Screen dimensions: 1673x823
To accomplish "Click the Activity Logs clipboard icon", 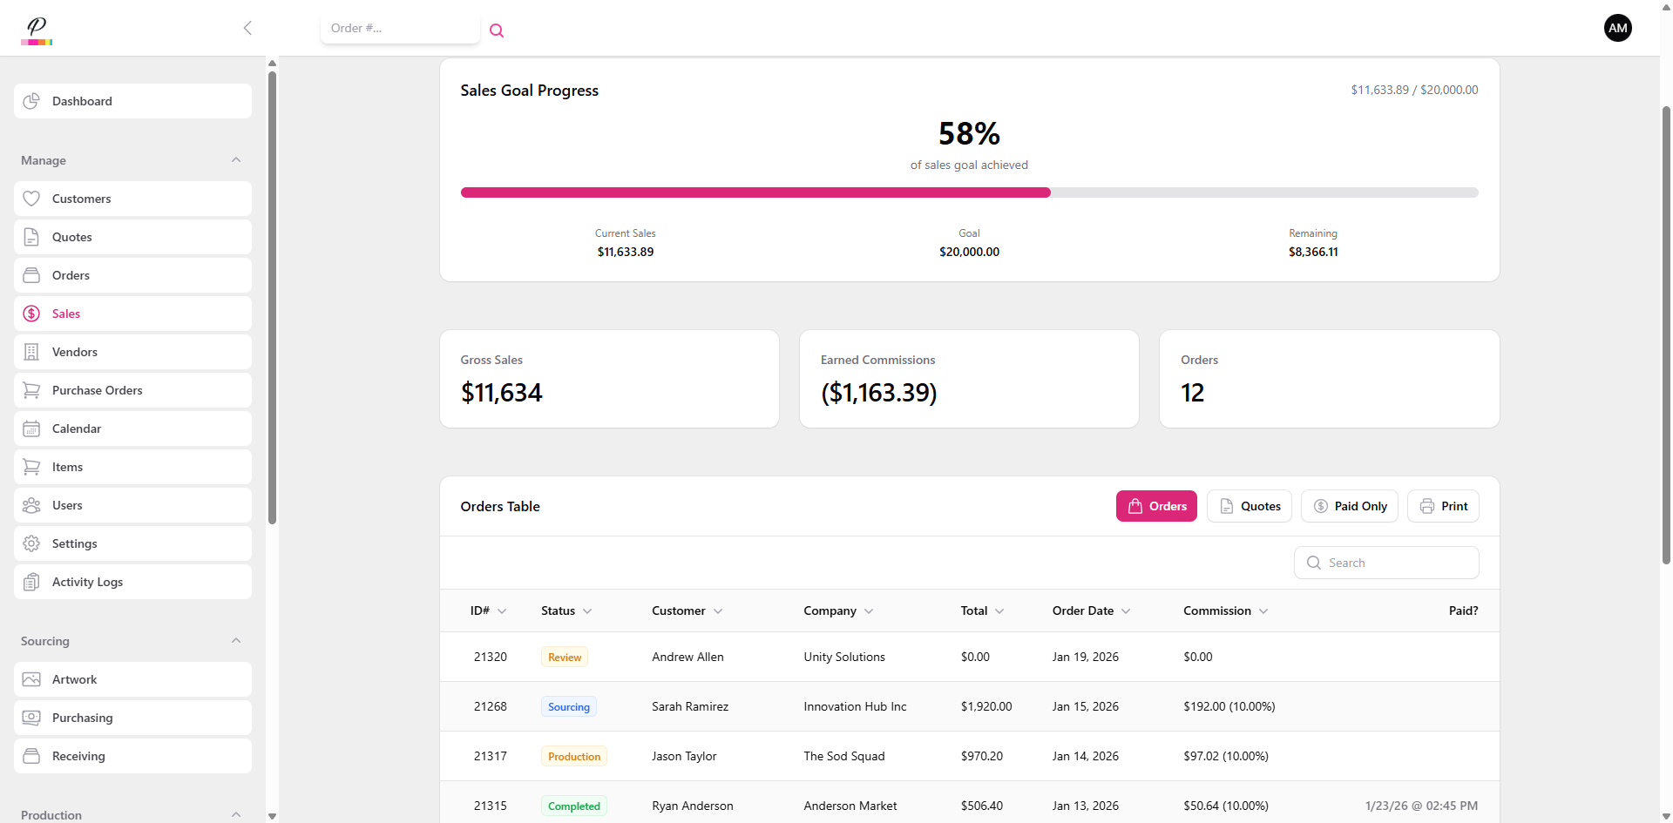I will coord(31,582).
